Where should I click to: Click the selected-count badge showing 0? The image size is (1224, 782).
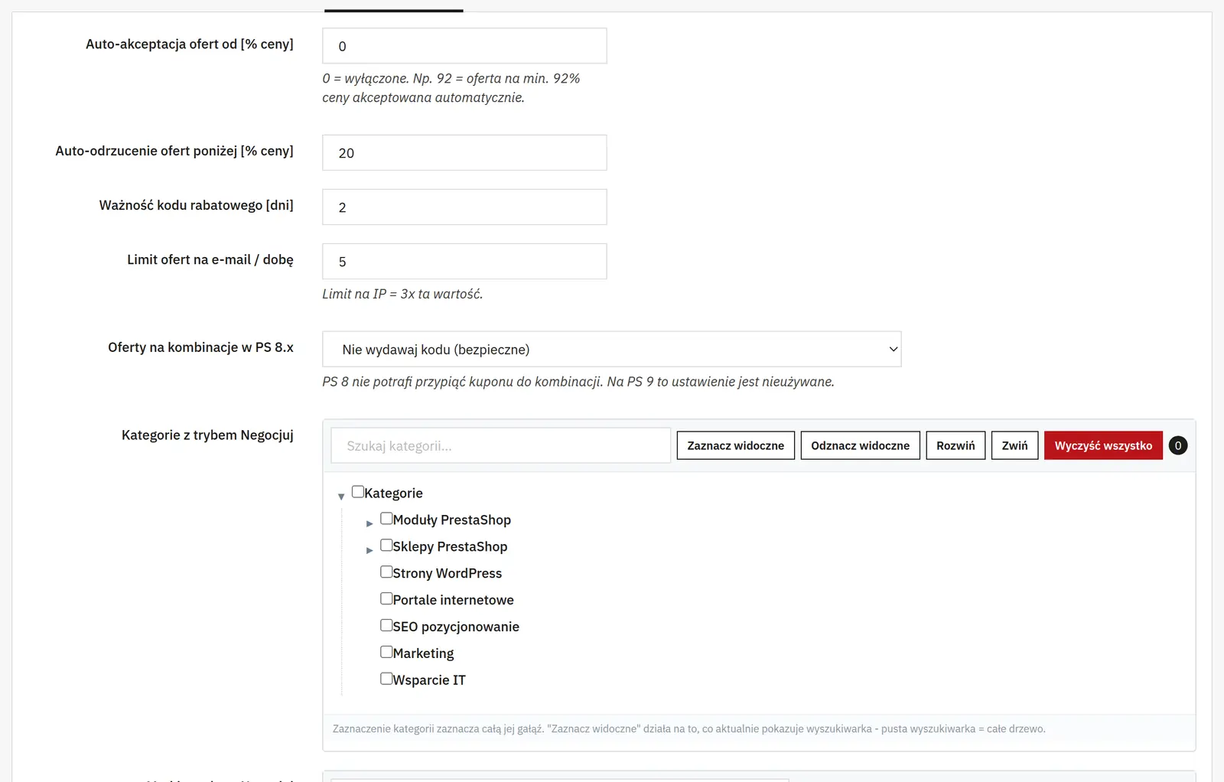1178,445
